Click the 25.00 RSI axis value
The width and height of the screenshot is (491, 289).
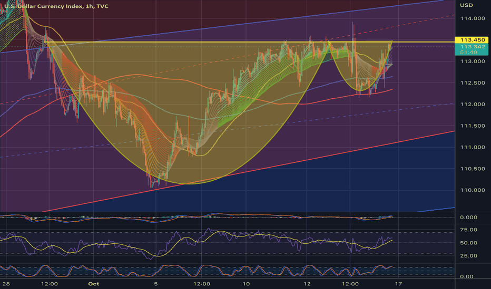468,256
